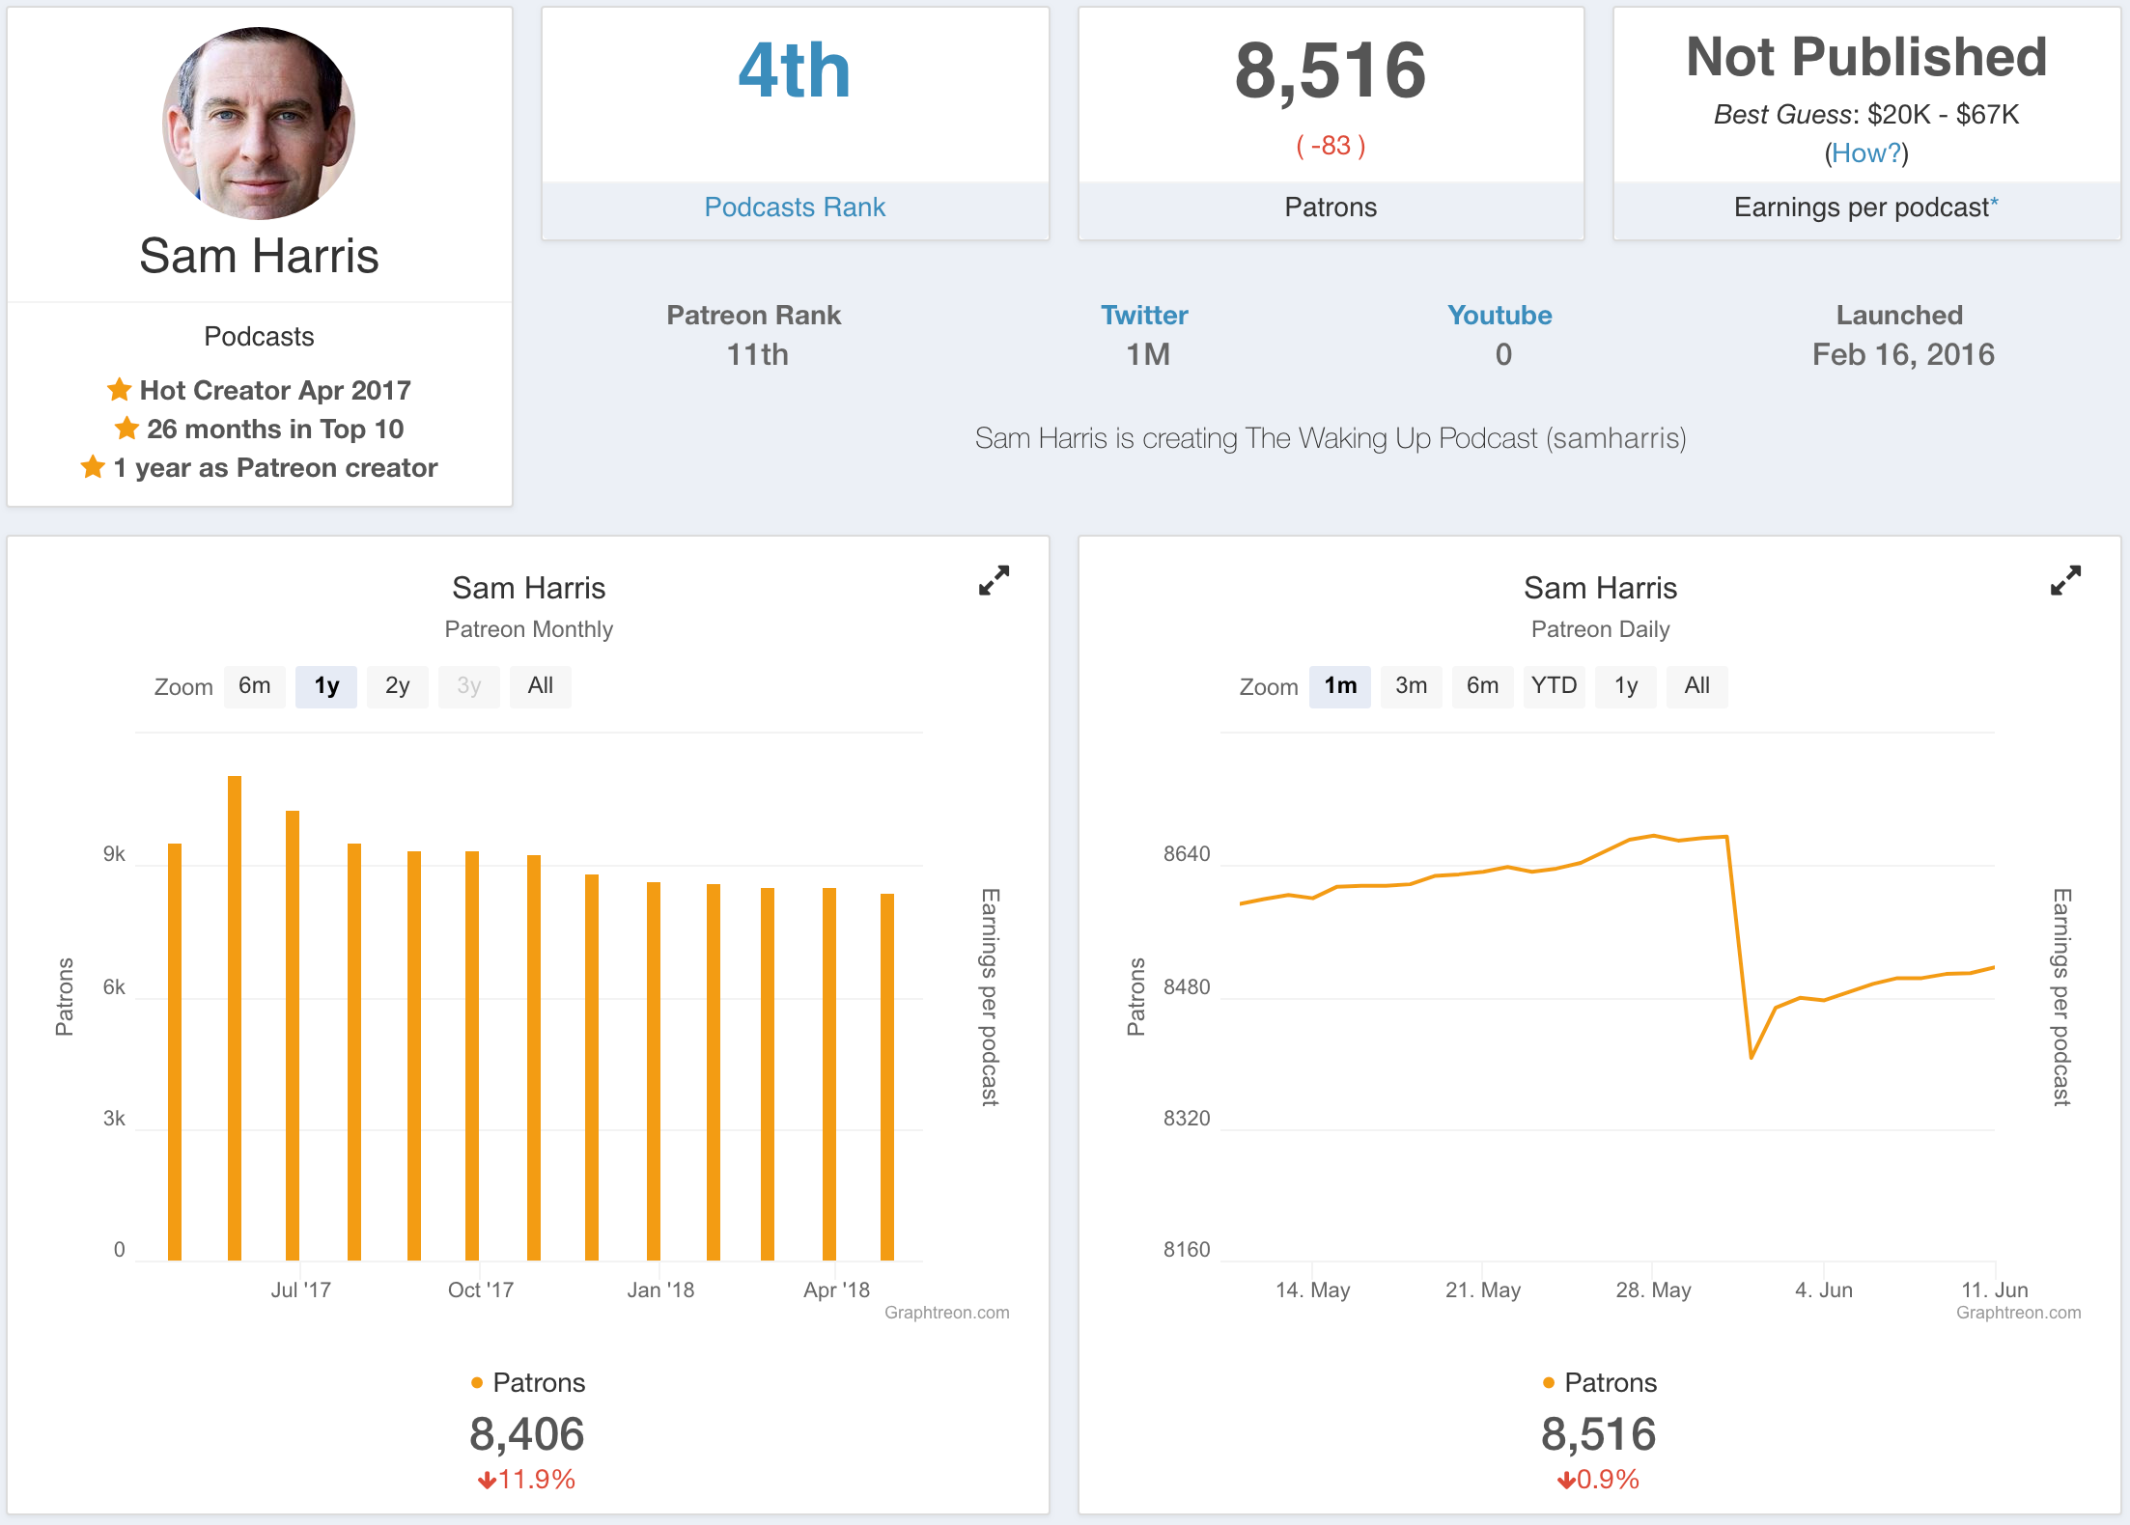2130x1525 pixels.
Task: Select 1y zoom on Daily chart
Action: click(x=1625, y=686)
